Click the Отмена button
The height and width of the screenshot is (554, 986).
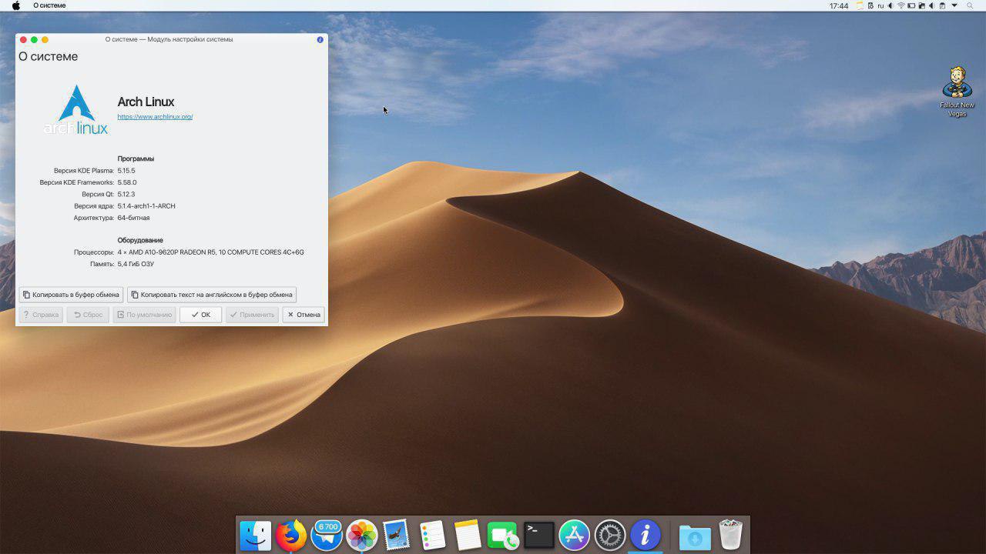(304, 315)
